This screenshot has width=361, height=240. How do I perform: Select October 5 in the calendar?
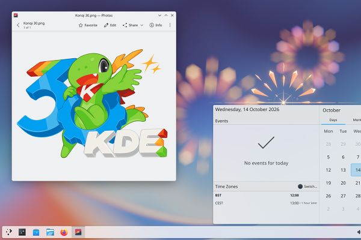329,157
